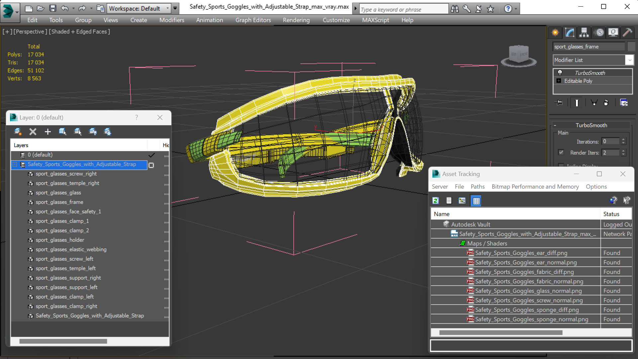Open the Rendering menu
The image size is (638, 359).
296,20
